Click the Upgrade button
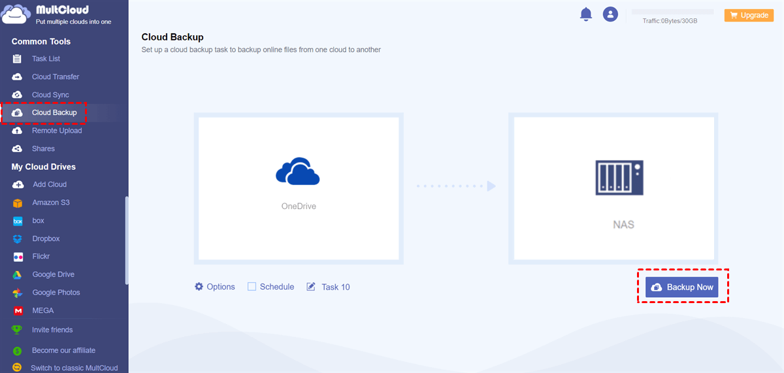The height and width of the screenshot is (373, 784). point(749,15)
